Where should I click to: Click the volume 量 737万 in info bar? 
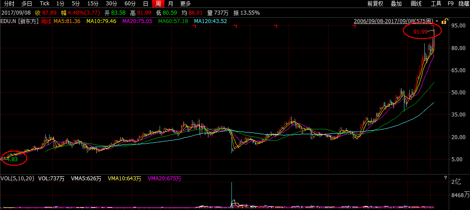click(218, 13)
